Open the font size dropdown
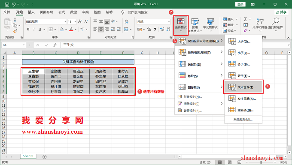Viewport: 292px width, 165px height. click(x=75, y=22)
